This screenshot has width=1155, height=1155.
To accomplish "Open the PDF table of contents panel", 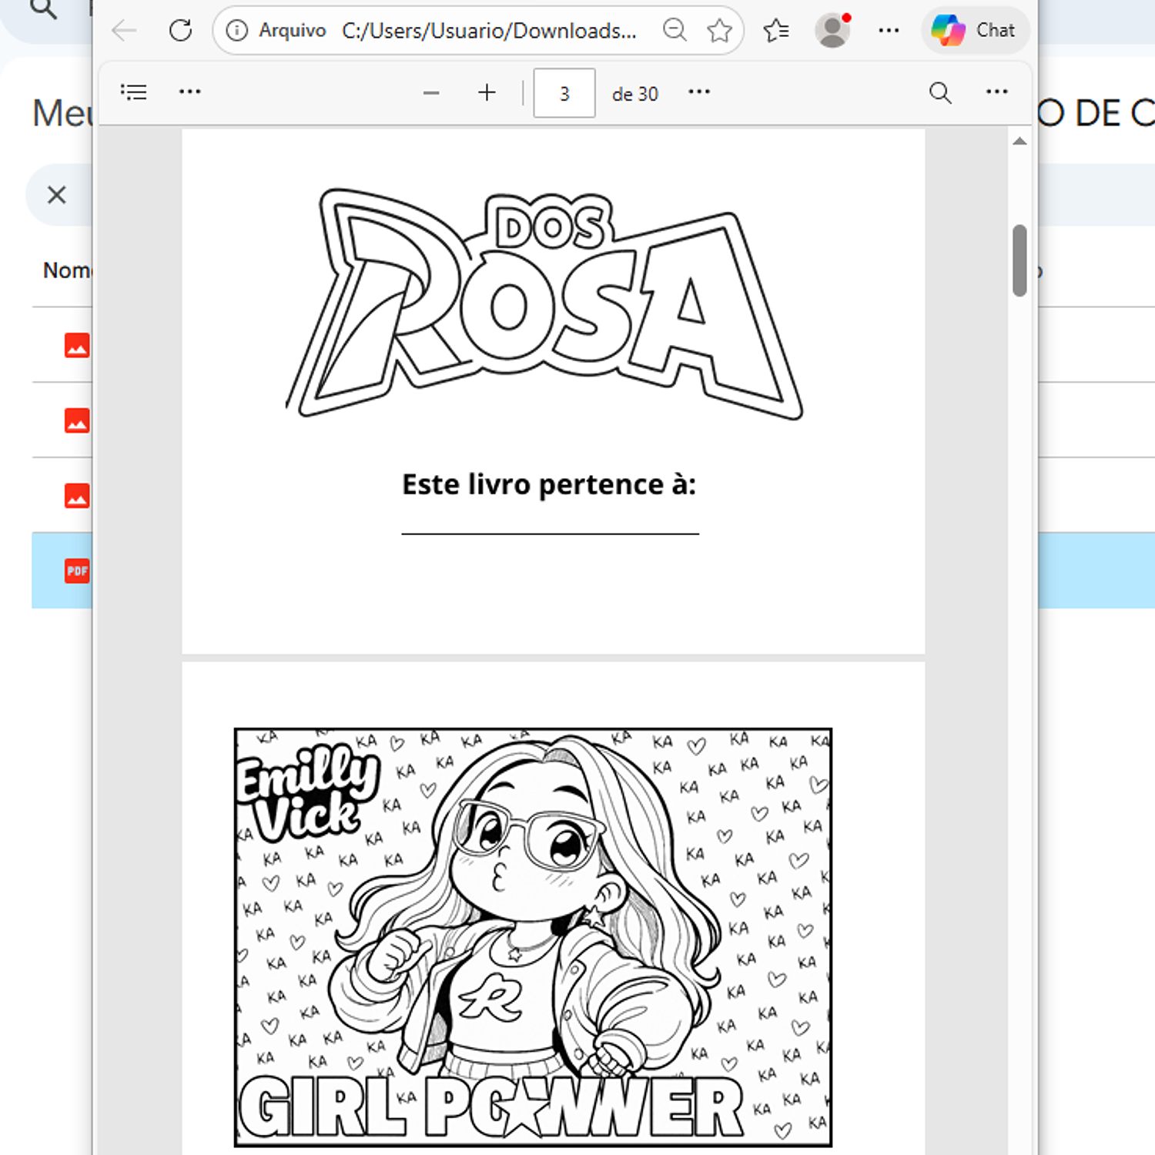I will click(134, 92).
